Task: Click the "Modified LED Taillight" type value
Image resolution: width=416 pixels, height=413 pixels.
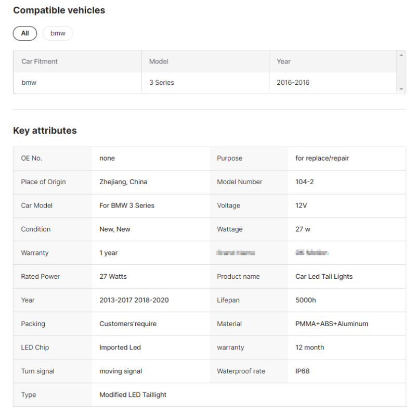Action: point(133,395)
